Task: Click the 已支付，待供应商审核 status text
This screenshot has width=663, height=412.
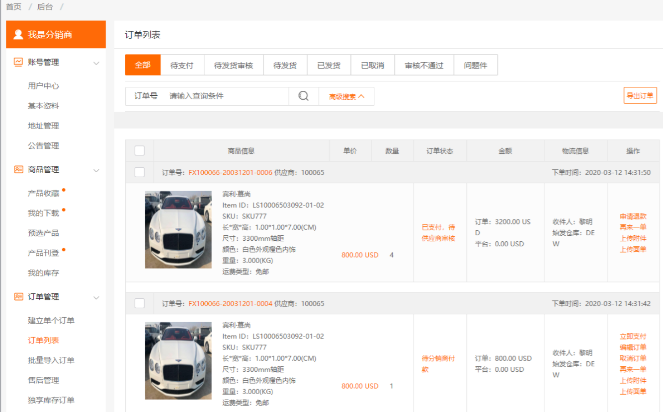Action: coord(438,233)
